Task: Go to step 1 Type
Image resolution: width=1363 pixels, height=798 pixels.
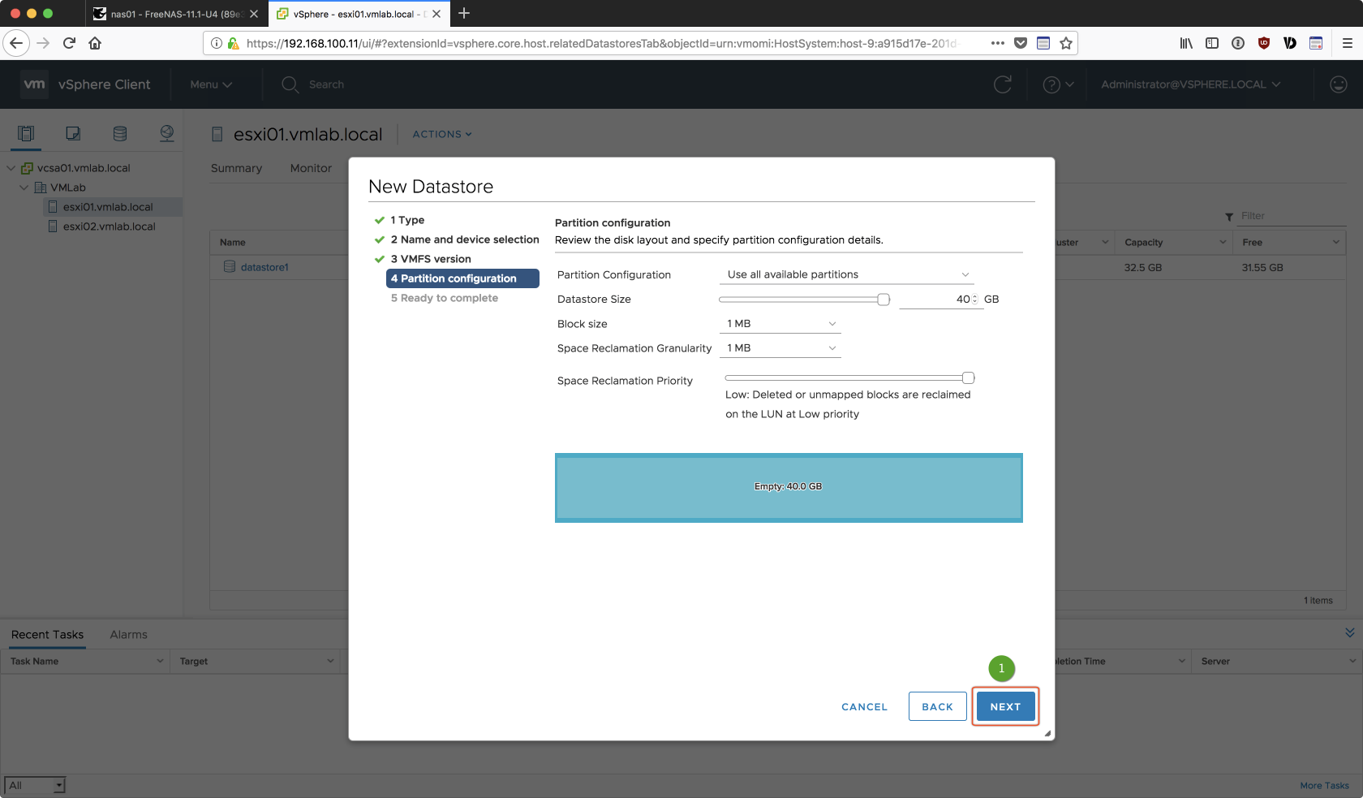Action: coord(407,220)
